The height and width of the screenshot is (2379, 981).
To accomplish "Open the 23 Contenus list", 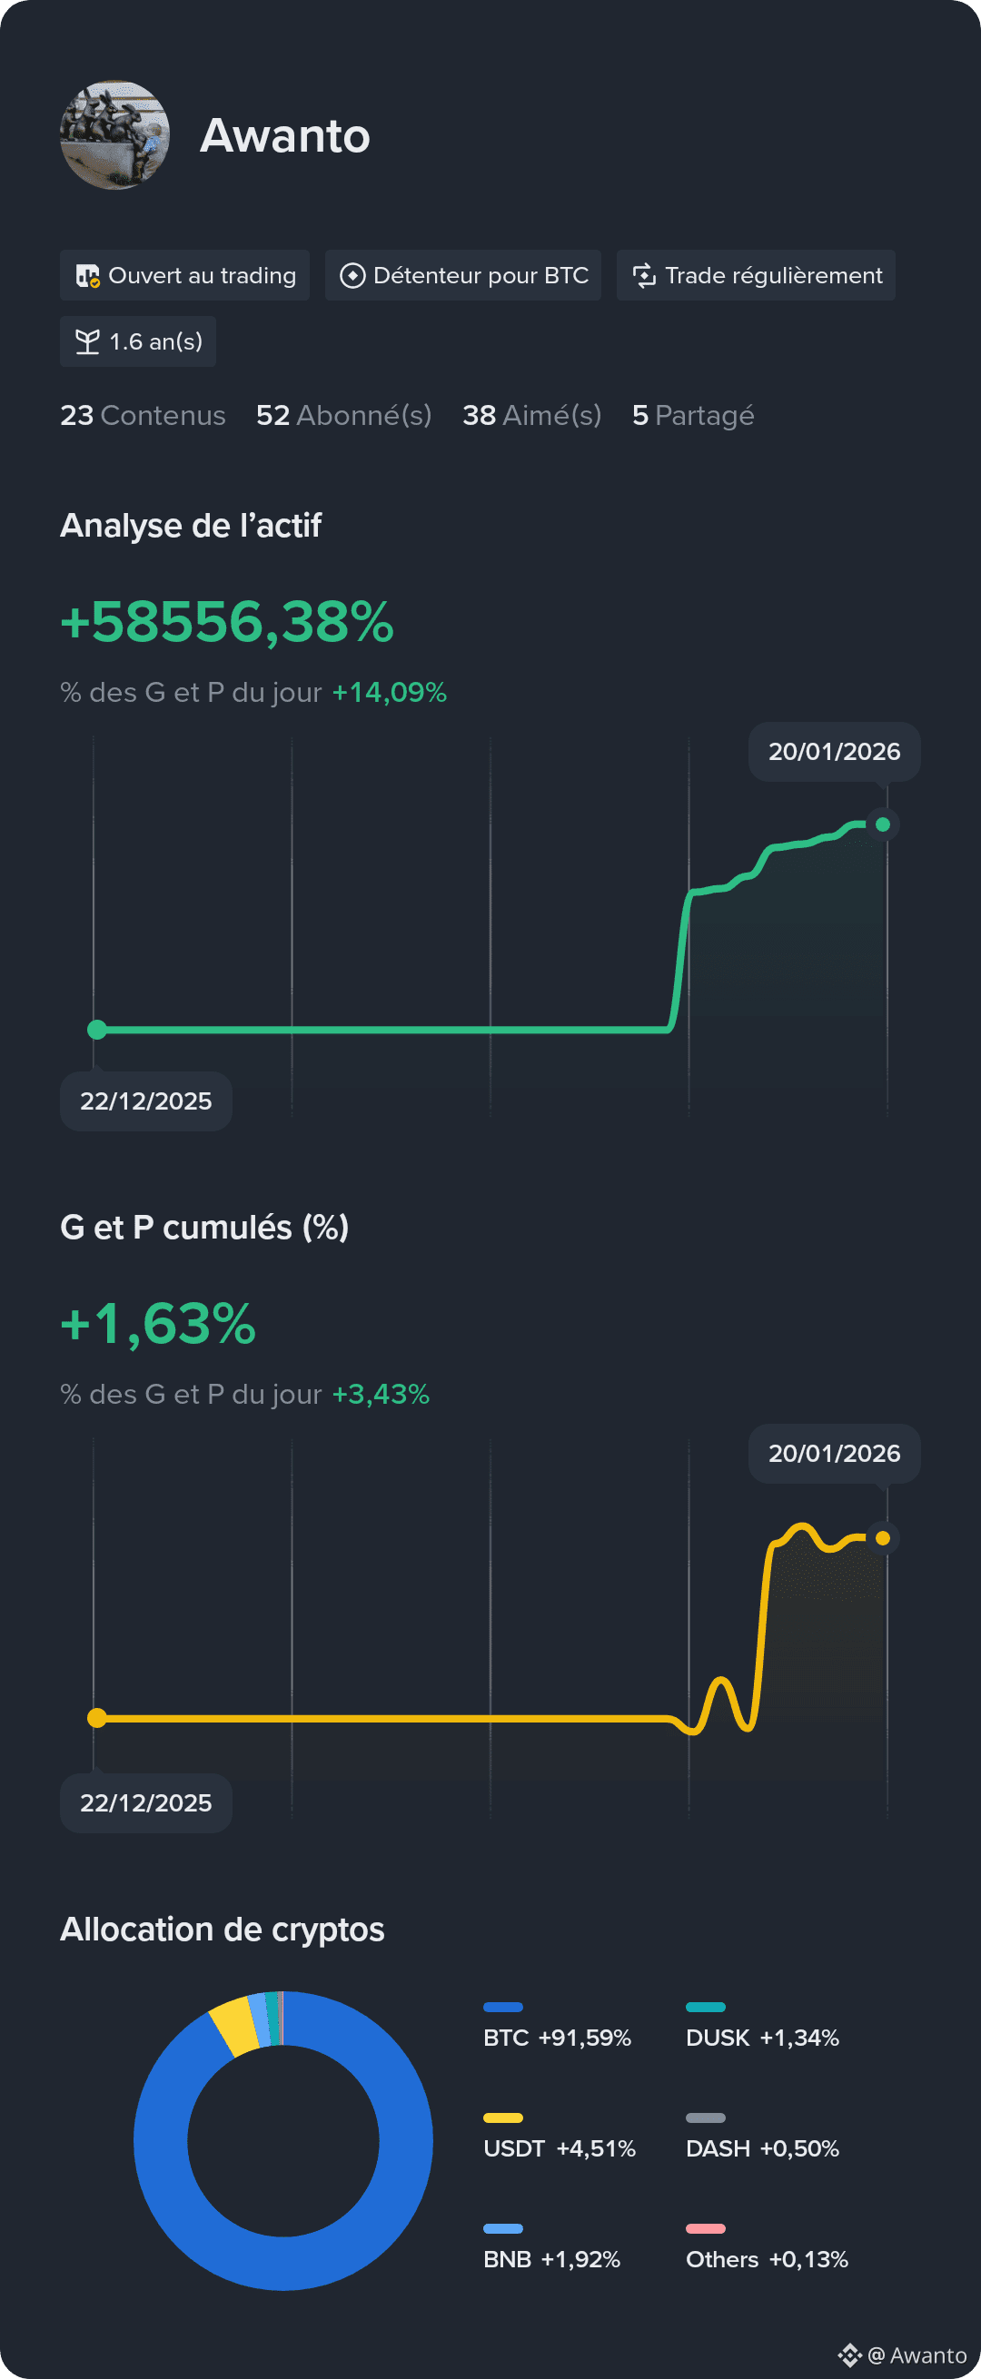I will pyautogui.click(x=143, y=416).
